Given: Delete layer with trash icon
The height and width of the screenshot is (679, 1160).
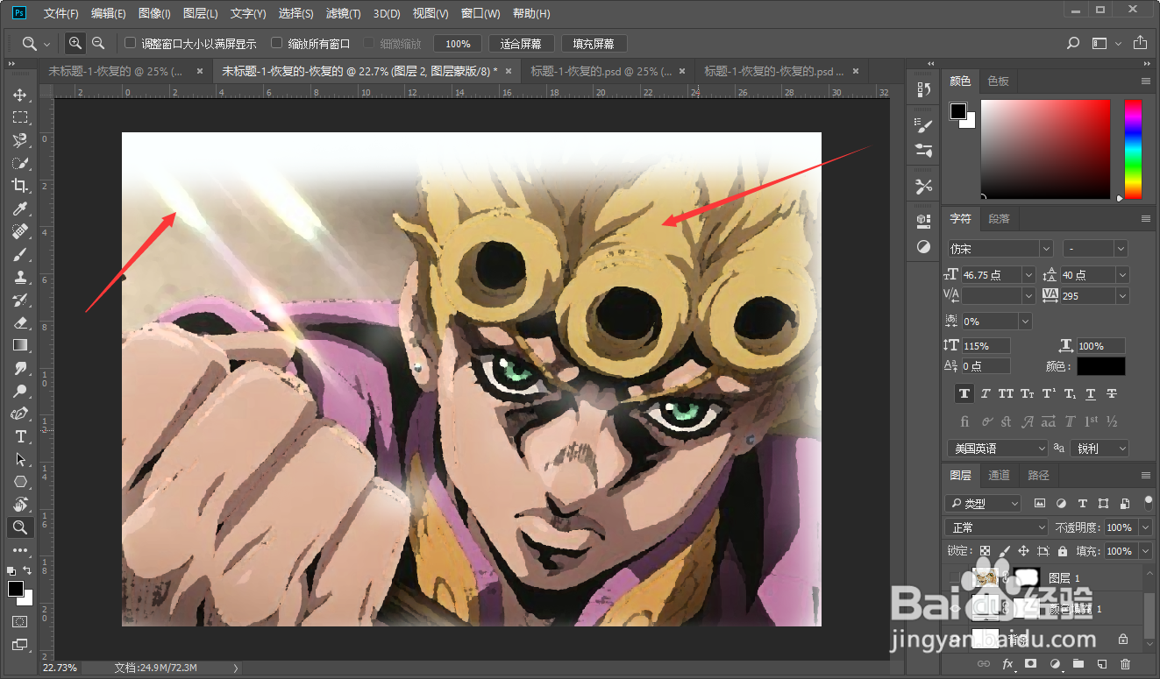Looking at the screenshot, I should pos(1126,664).
